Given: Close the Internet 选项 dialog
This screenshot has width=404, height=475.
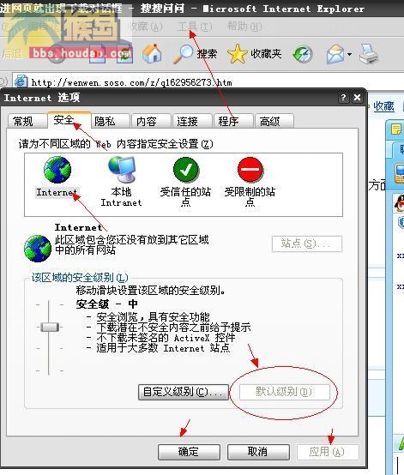Looking at the screenshot, I should click(x=358, y=98).
